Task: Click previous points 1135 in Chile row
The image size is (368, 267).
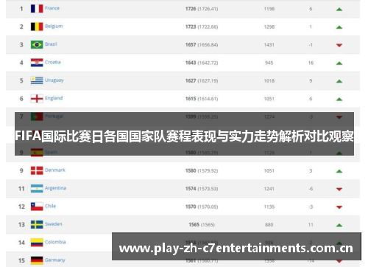Action: coord(269,207)
